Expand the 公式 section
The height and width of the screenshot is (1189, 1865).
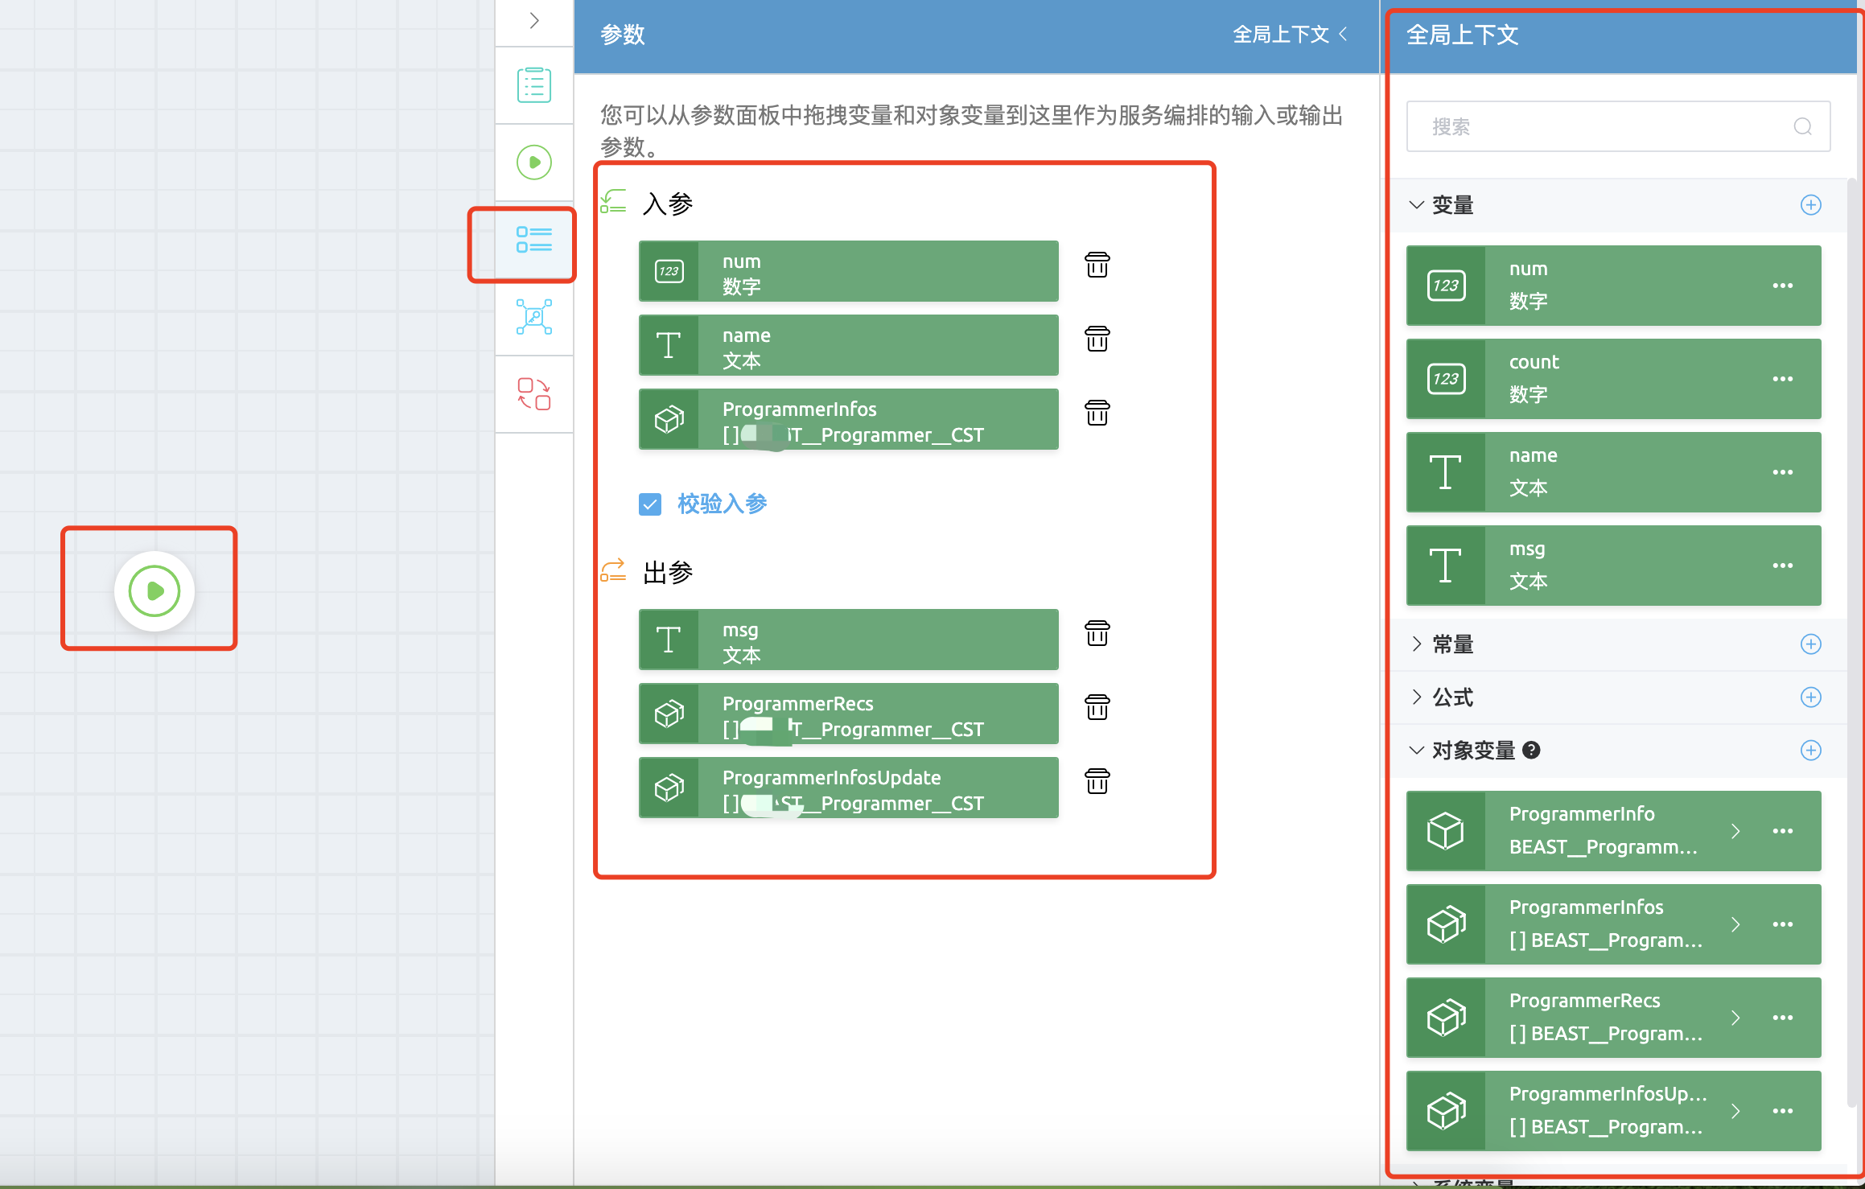[1417, 697]
